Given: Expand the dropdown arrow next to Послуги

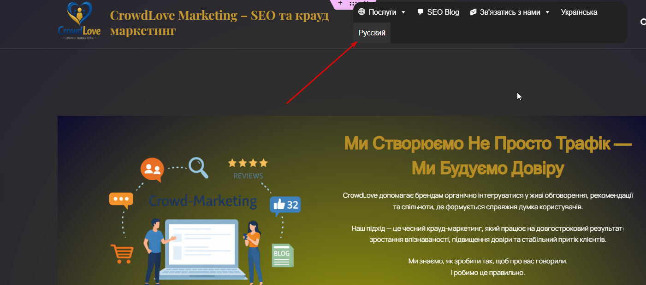Looking at the screenshot, I should tap(403, 12).
